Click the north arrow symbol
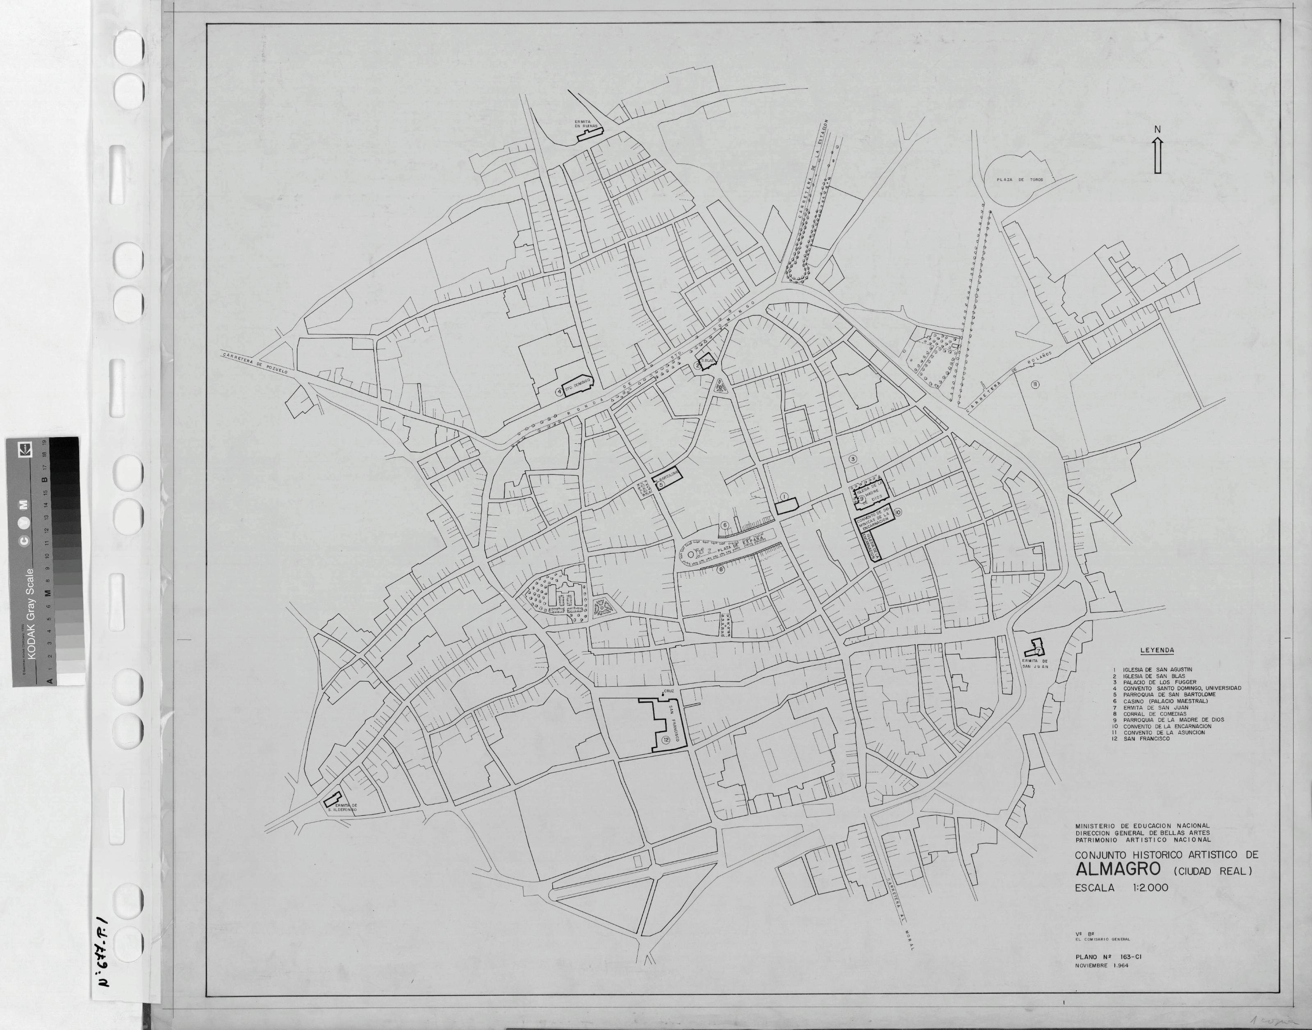This screenshot has width=1312, height=1030. pos(1157,156)
